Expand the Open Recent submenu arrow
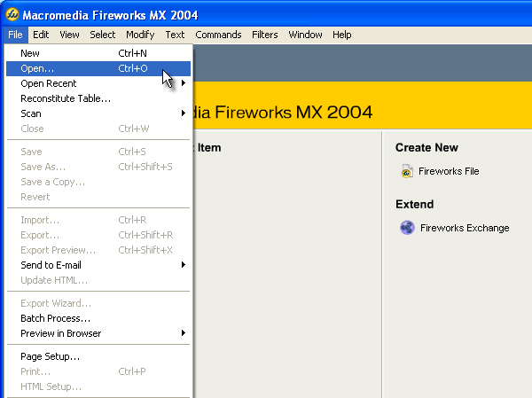 pos(183,83)
